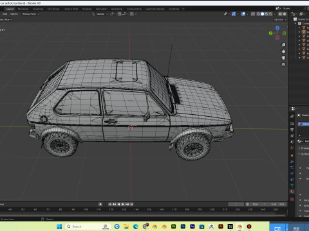Click the timeline clock playback sync icon
This screenshot has width=309, height=231.
(x=247, y=204)
